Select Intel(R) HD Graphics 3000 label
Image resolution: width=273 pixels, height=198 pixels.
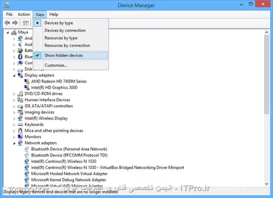54,88
